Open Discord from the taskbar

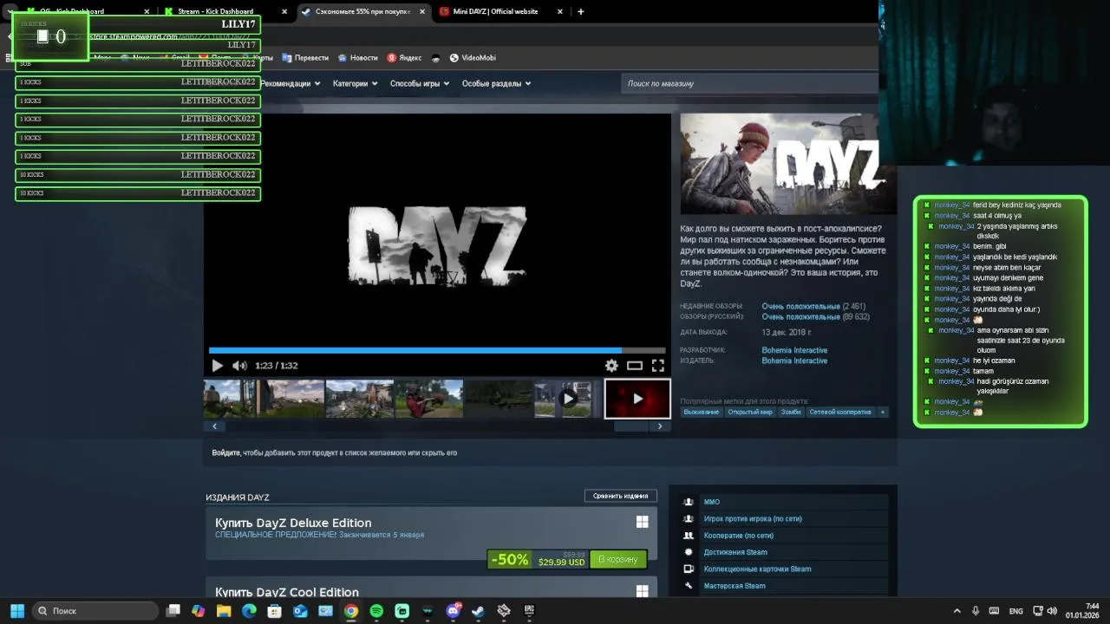[453, 611]
